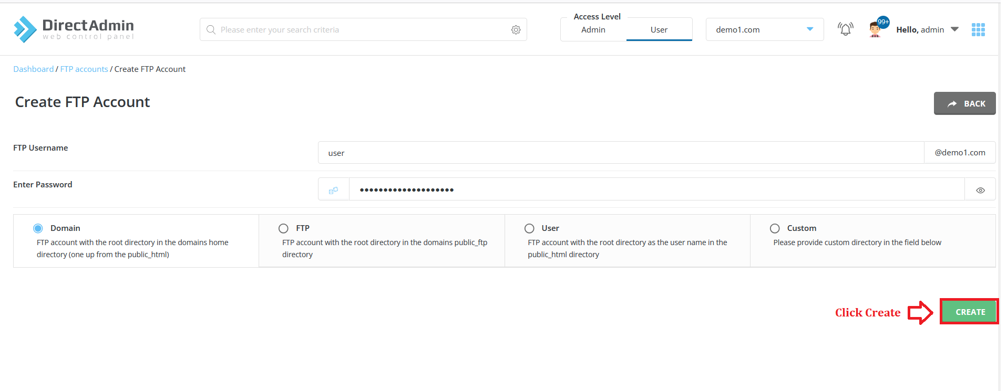The width and height of the screenshot is (1007, 391).
Task: Switch access level to Admin
Action: coord(593,30)
